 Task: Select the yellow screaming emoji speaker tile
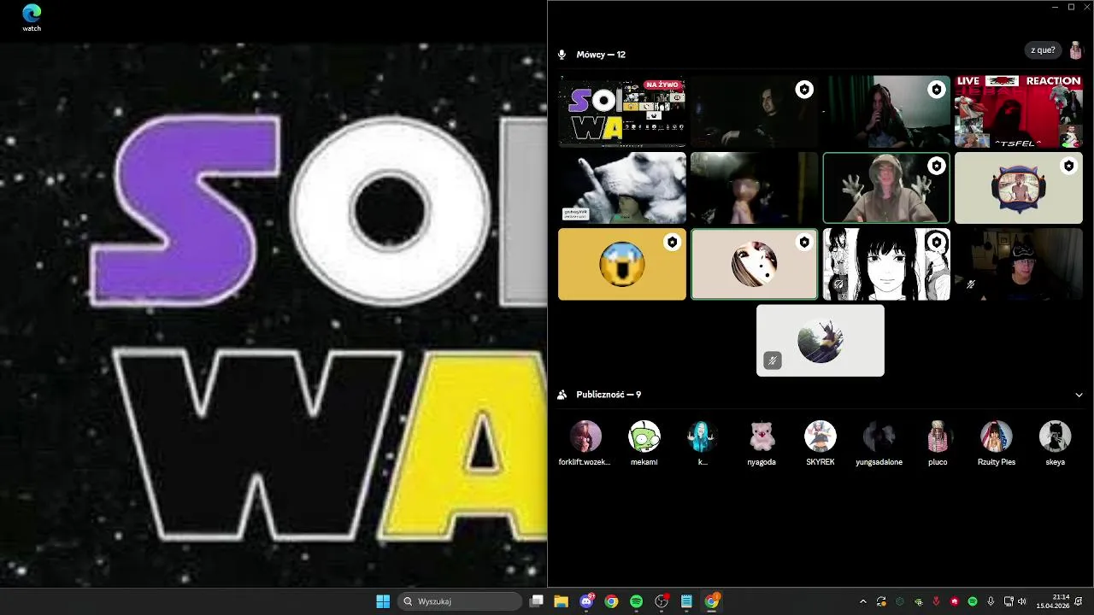pos(622,264)
